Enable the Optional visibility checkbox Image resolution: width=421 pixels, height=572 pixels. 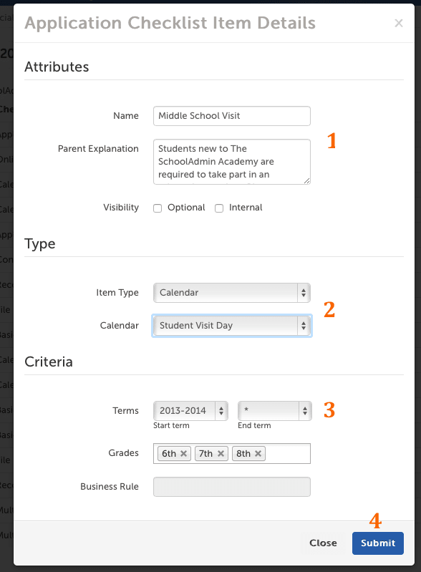158,208
